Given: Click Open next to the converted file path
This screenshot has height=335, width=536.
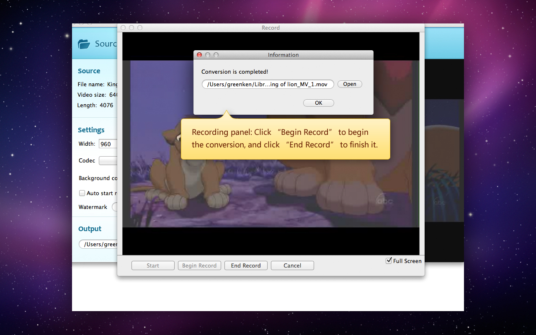Looking at the screenshot, I should pyautogui.click(x=350, y=84).
